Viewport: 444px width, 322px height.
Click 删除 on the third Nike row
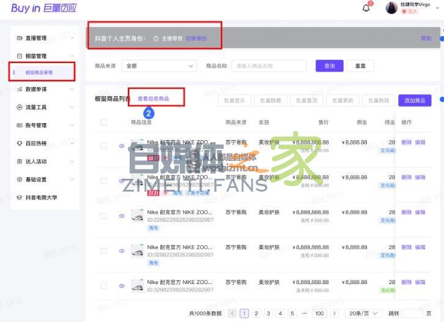[406, 212]
